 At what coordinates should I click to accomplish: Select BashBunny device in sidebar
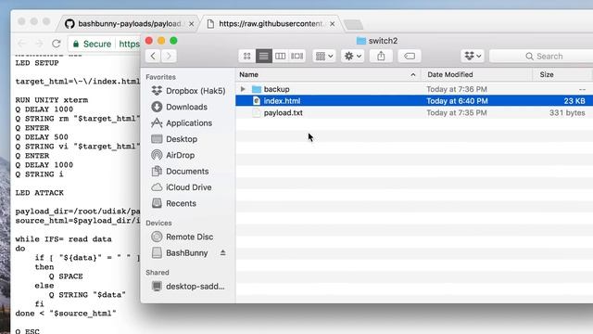point(180,253)
